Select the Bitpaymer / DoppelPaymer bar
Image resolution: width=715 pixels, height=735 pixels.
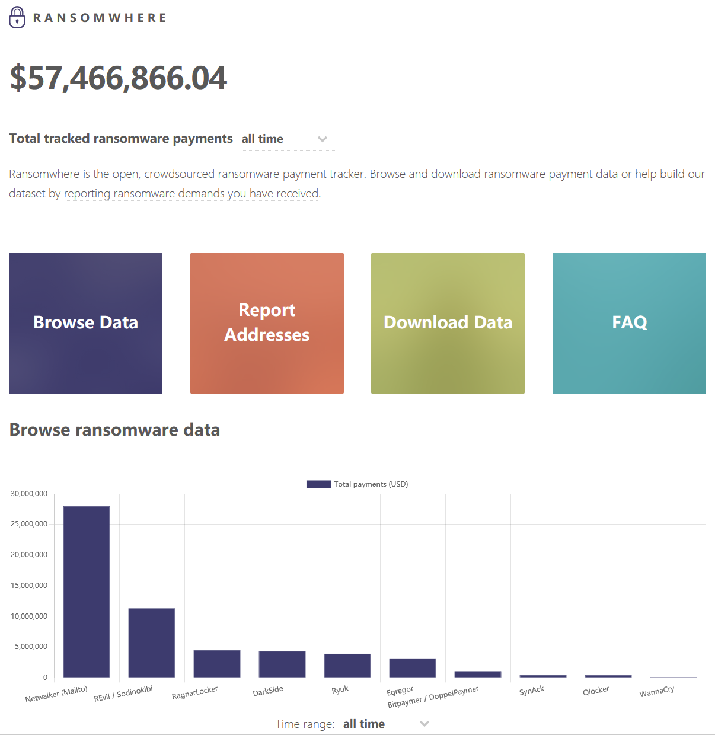[x=478, y=675]
